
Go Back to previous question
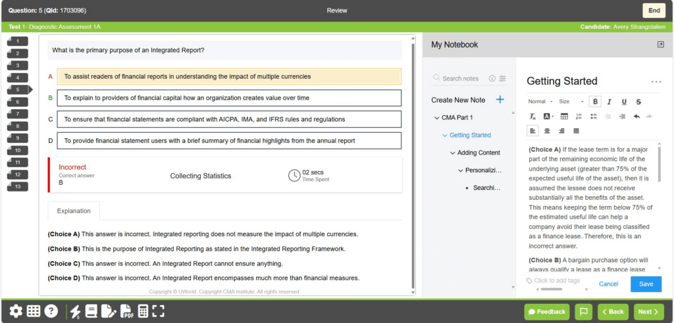(x=613, y=312)
